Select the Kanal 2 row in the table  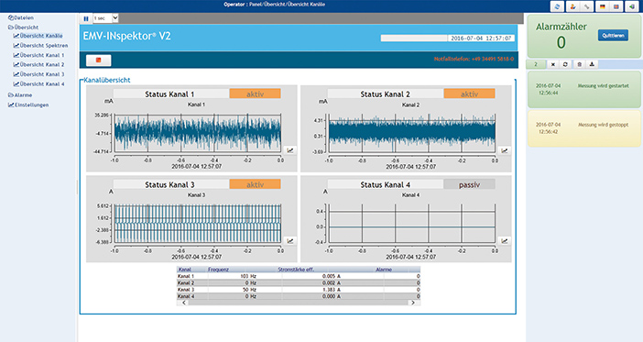(x=299, y=283)
